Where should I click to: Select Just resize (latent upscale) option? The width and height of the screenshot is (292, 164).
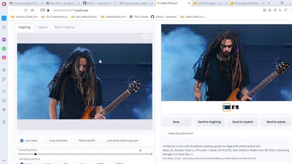coord(120,141)
